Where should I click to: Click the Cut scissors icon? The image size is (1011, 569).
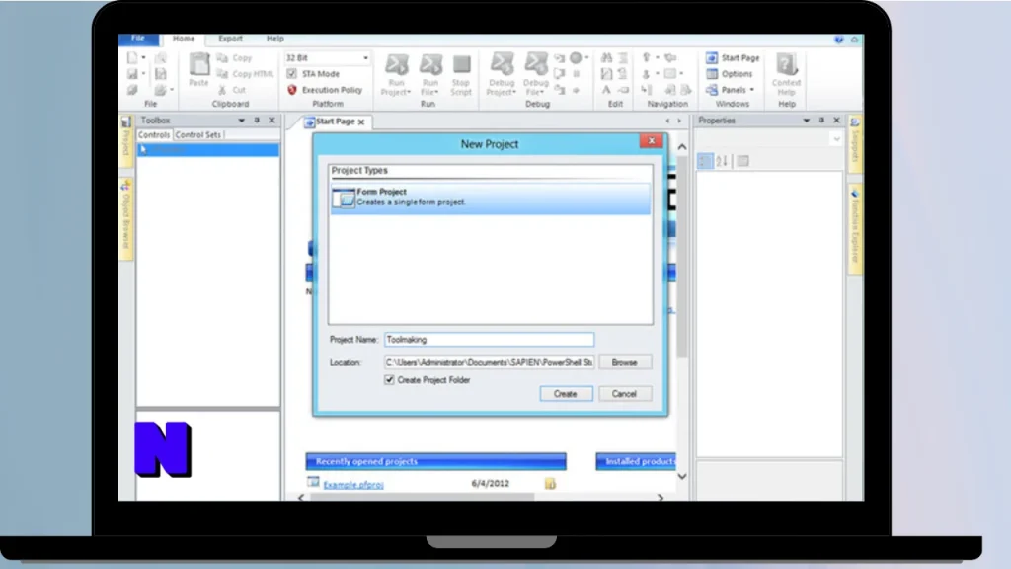(222, 90)
